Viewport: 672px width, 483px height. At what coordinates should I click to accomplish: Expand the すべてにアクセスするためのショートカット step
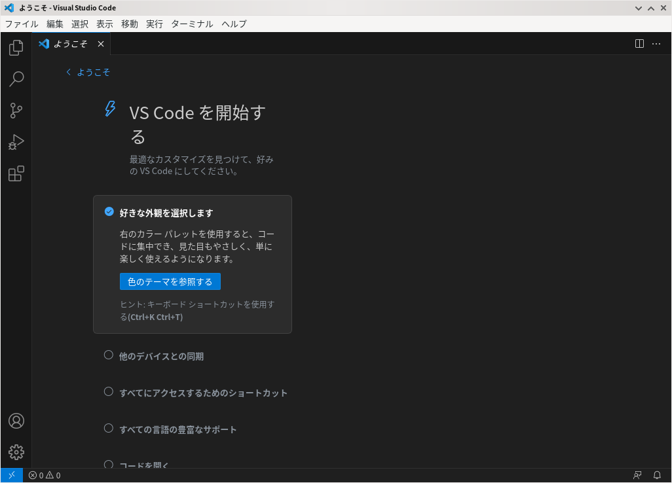(x=204, y=393)
